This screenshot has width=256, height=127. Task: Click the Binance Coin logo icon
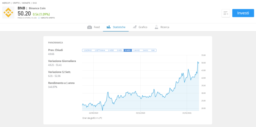[8, 12]
